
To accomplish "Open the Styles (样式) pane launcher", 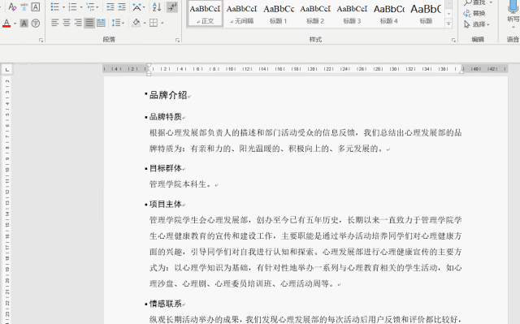I will click(x=453, y=40).
